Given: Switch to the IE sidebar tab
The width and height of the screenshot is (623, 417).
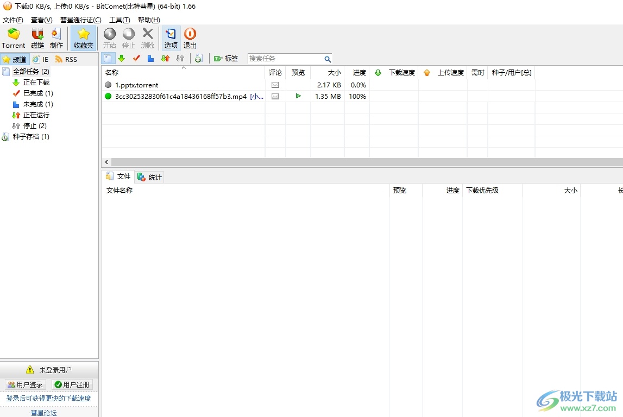Looking at the screenshot, I should [41, 60].
